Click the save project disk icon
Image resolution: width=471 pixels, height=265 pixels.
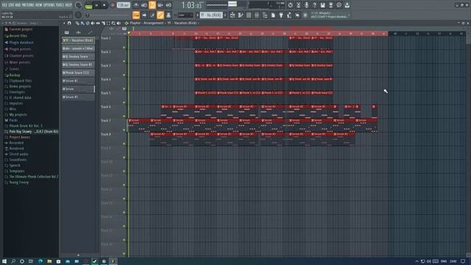click(322, 5)
